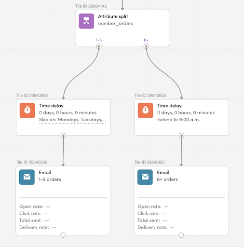Click the blue envelope icon for 1-5 orders

pos(27,177)
